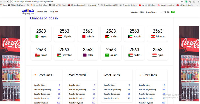Click the RSS feed icon
This screenshot has height=104, width=200.
coord(168,12)
